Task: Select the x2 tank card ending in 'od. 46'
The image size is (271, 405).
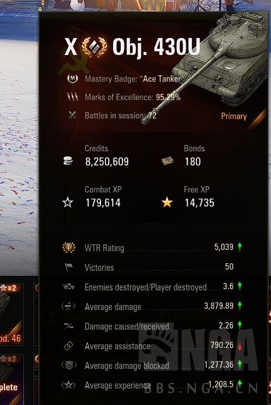Action: click(x=12, y=314)
